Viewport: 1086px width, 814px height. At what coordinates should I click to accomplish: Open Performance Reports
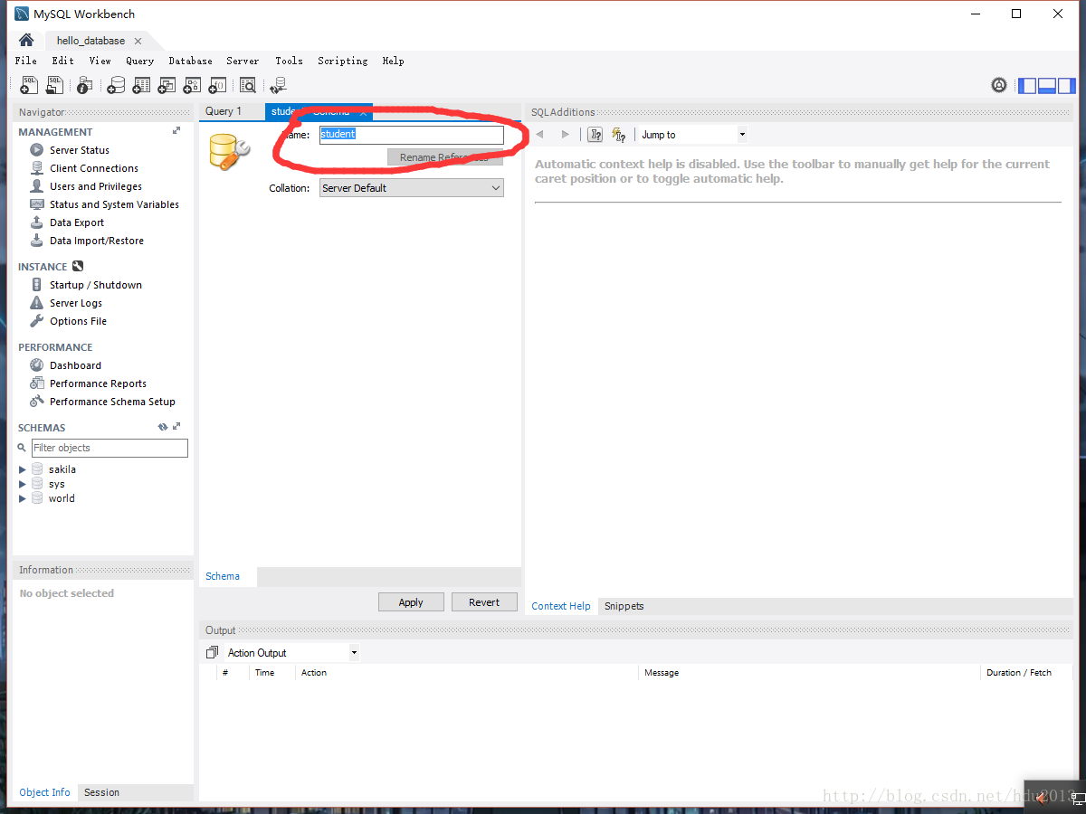(98, 383)
